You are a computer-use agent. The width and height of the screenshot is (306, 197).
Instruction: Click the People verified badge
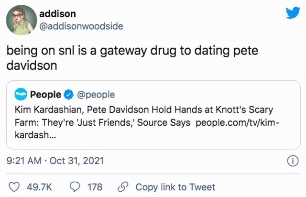pyautogui.click(x=69, y=95)
